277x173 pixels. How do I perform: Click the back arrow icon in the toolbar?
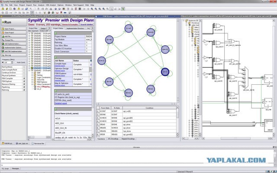coord(84,9)
